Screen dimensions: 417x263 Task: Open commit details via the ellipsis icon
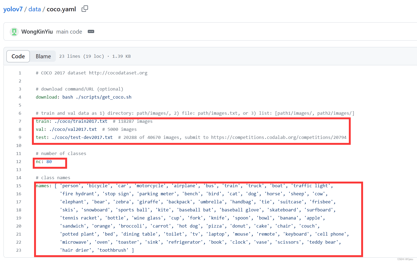point(91,31)
